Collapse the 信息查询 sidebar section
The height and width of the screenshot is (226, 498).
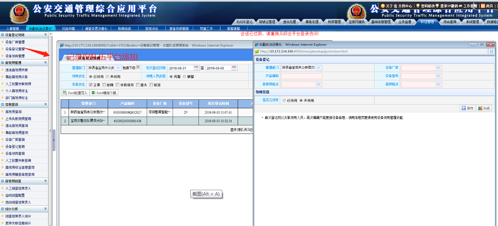point(46,104)
